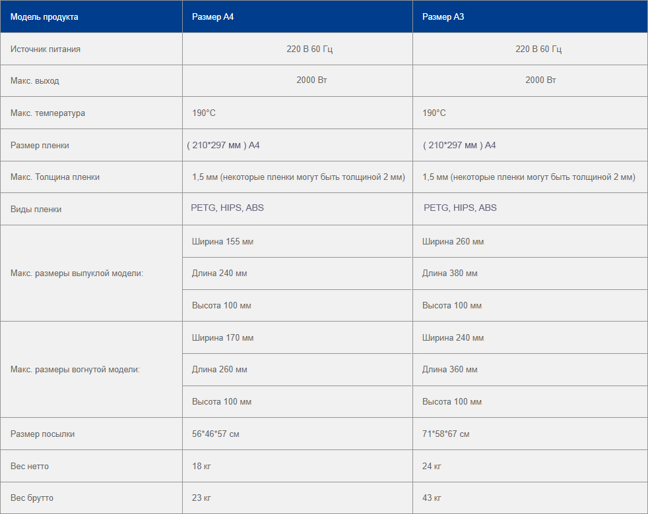Select the "56*46*57 см" package size cell
The image size is (648, 514).
click(x=215, y=434)
